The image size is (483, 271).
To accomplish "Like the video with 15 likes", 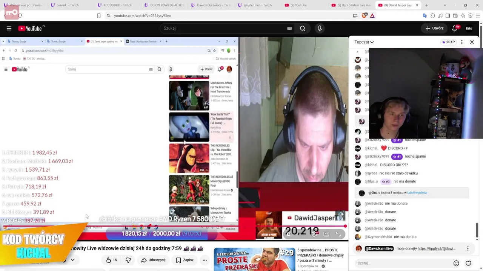I will pyautogui.click(x=111, y=260).
